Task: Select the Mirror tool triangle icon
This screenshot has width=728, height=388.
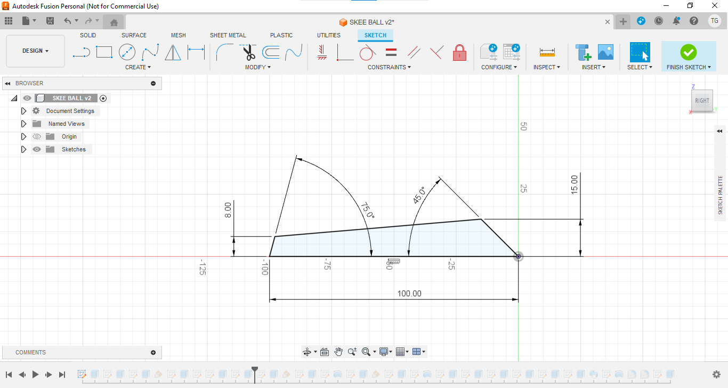Action: (173, 52)
